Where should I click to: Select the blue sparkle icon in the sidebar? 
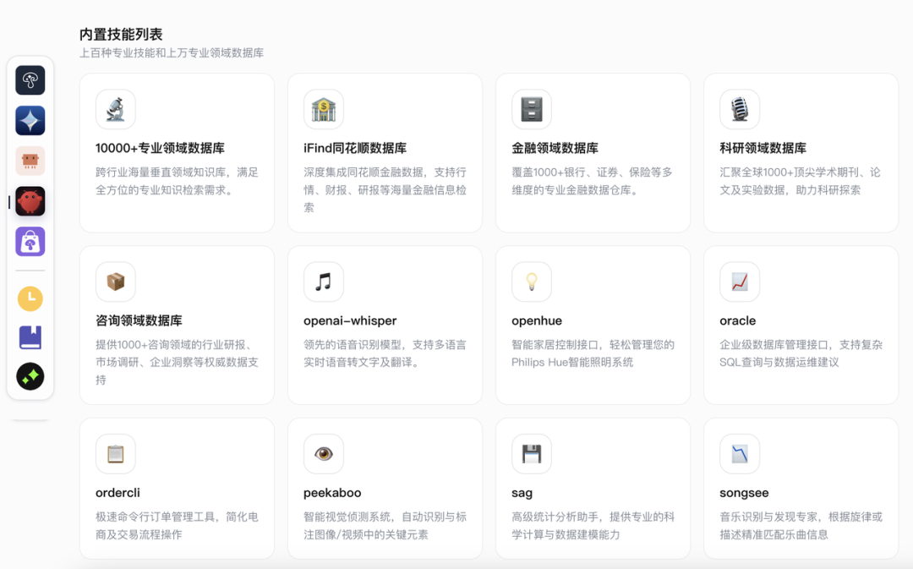point(30,119)
